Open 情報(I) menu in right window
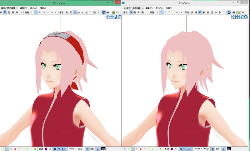Viewport: 250px width, 151px height. coord(169,8)
